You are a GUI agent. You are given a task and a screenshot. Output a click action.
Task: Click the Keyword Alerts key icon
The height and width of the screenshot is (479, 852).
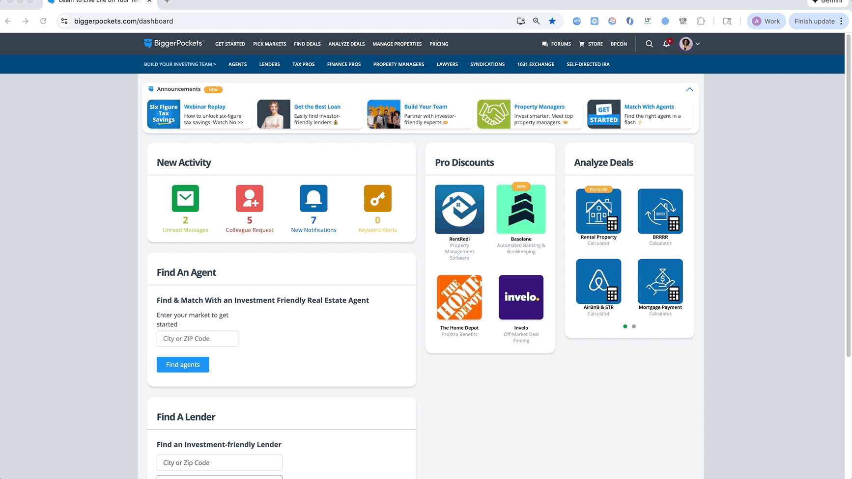click(x=377, y=198)
